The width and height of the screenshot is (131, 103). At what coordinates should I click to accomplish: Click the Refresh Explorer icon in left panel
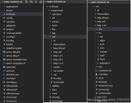coord(36,2)
